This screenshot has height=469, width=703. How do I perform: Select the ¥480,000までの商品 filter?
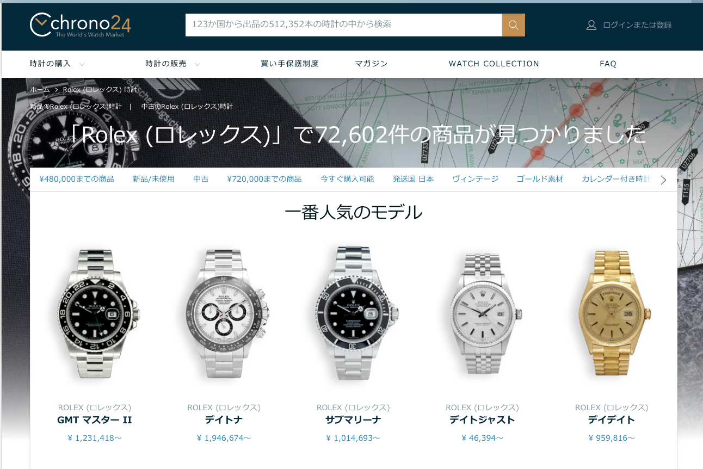77,179
